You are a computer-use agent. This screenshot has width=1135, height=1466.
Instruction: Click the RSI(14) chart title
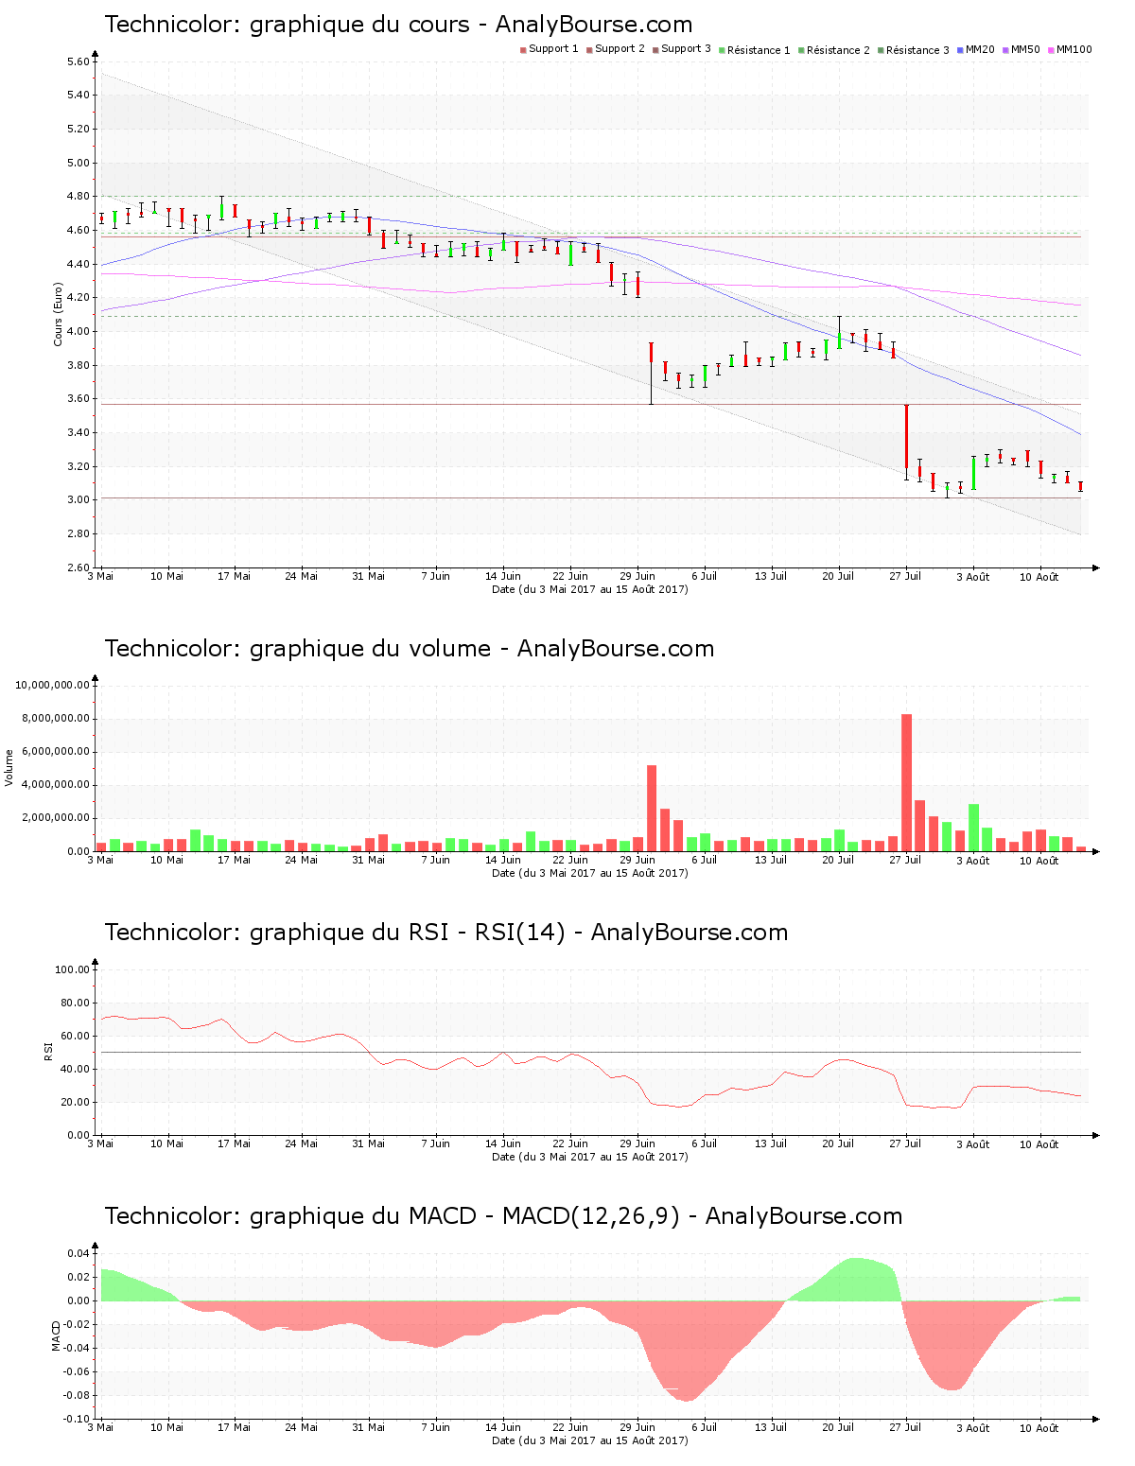tap(445, 933)
